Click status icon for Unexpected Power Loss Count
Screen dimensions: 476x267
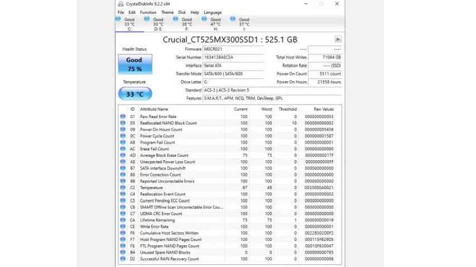[x=123, y=162]
